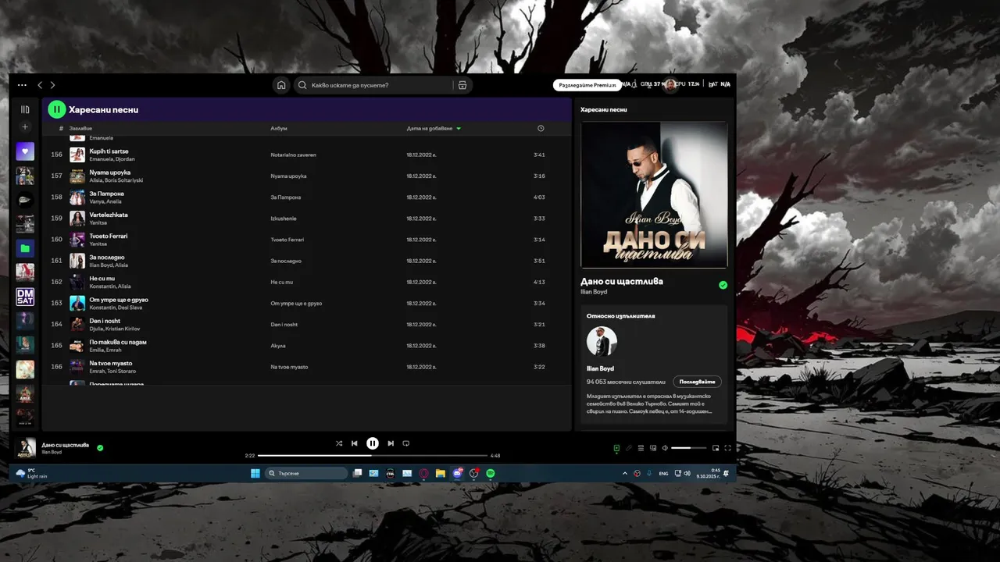This screenshot has width=1000, height=562.
Task: Open the ENG language indicator
Action: [663, 473]
